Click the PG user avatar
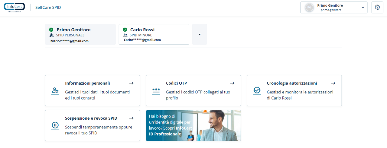387x148 pixels. 309,8
